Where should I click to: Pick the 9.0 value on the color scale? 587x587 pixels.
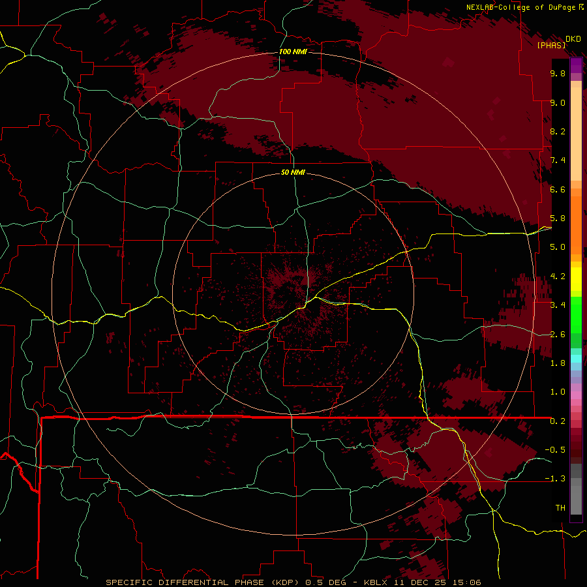click(558, 102)
